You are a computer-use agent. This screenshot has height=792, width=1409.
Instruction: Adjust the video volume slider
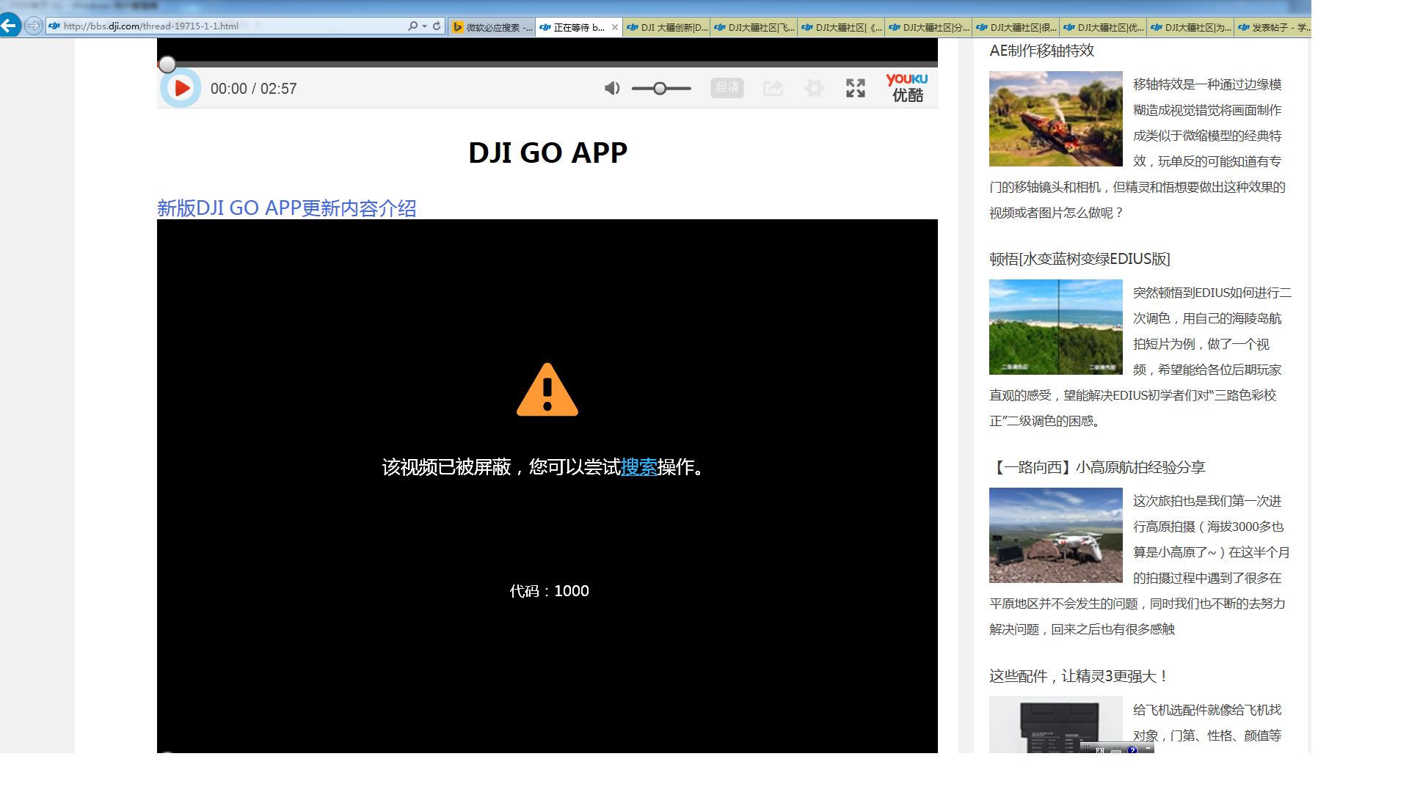coord(660,88)
